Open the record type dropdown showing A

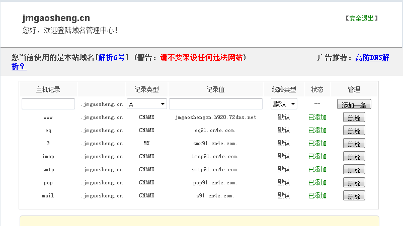[x=146, y=104]
